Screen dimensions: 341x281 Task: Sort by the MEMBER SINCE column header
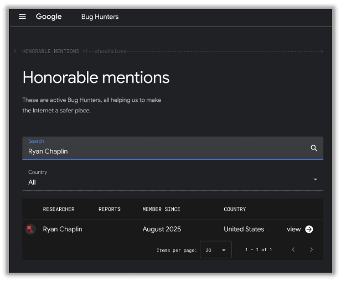161,209
